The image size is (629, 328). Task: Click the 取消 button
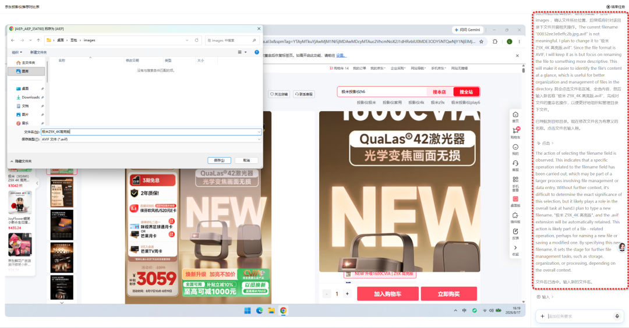(x=246, y=160)
